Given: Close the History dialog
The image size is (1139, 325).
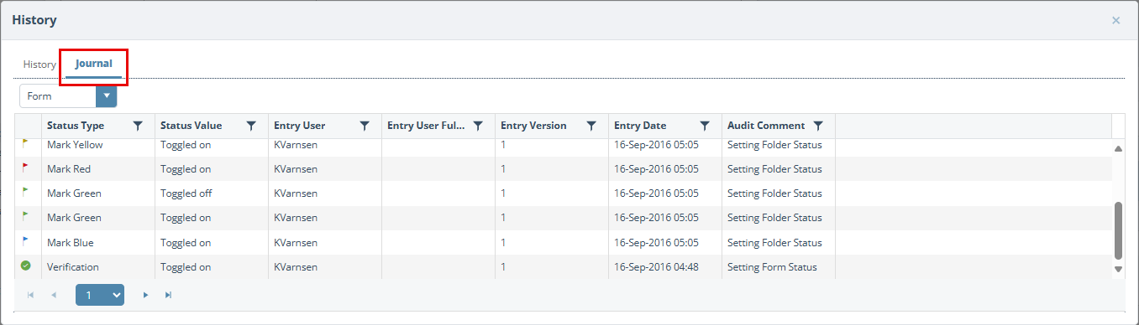Looking at the screenshot, I should tap(1115, 20).
